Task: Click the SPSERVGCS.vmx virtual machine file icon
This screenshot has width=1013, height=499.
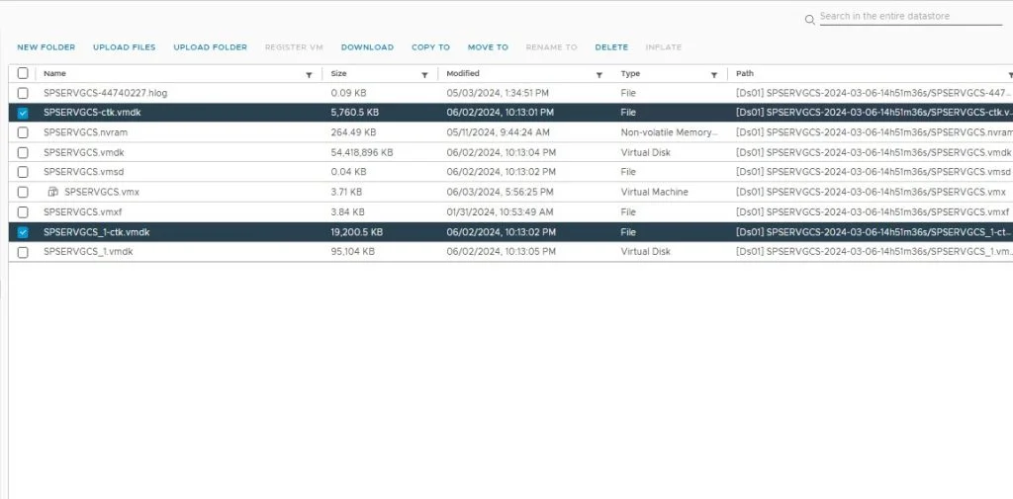Action: [53, 192]
